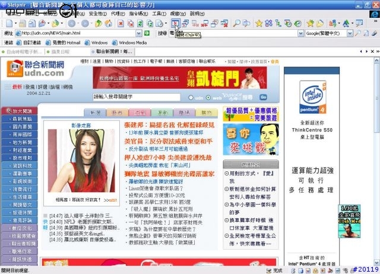This screenshot has height=274, width=380.
Task: Click the highlighted close window toolbar icon
Action: [175, 24]
